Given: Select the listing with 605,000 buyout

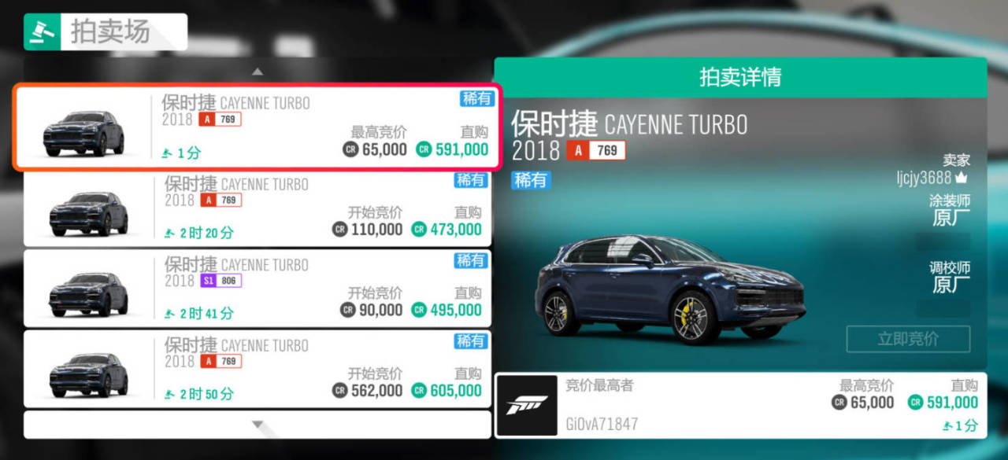Looking at the screenshot, I should tap(257, 369).
